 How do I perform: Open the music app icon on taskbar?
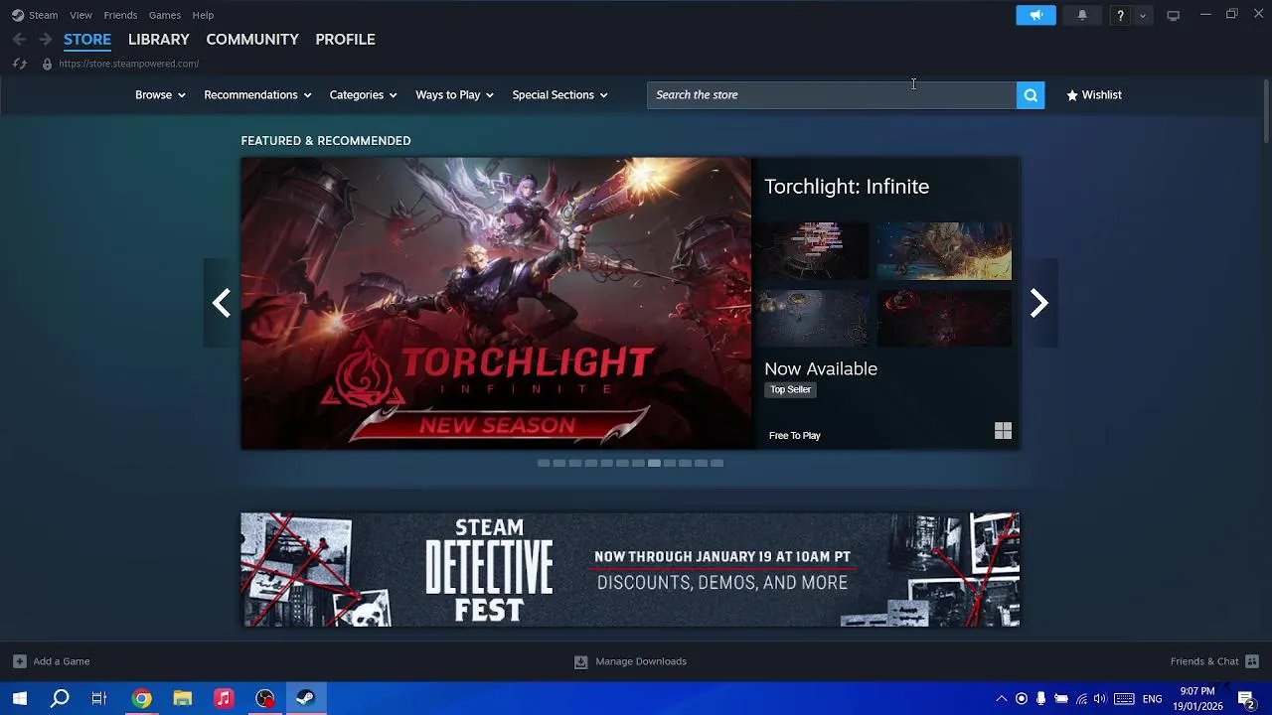click(x=224, y=699)
